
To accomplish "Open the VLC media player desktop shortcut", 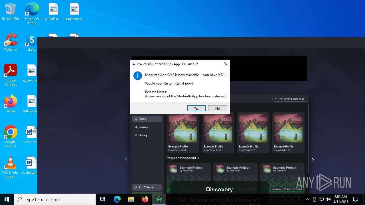I will point(11,167).
